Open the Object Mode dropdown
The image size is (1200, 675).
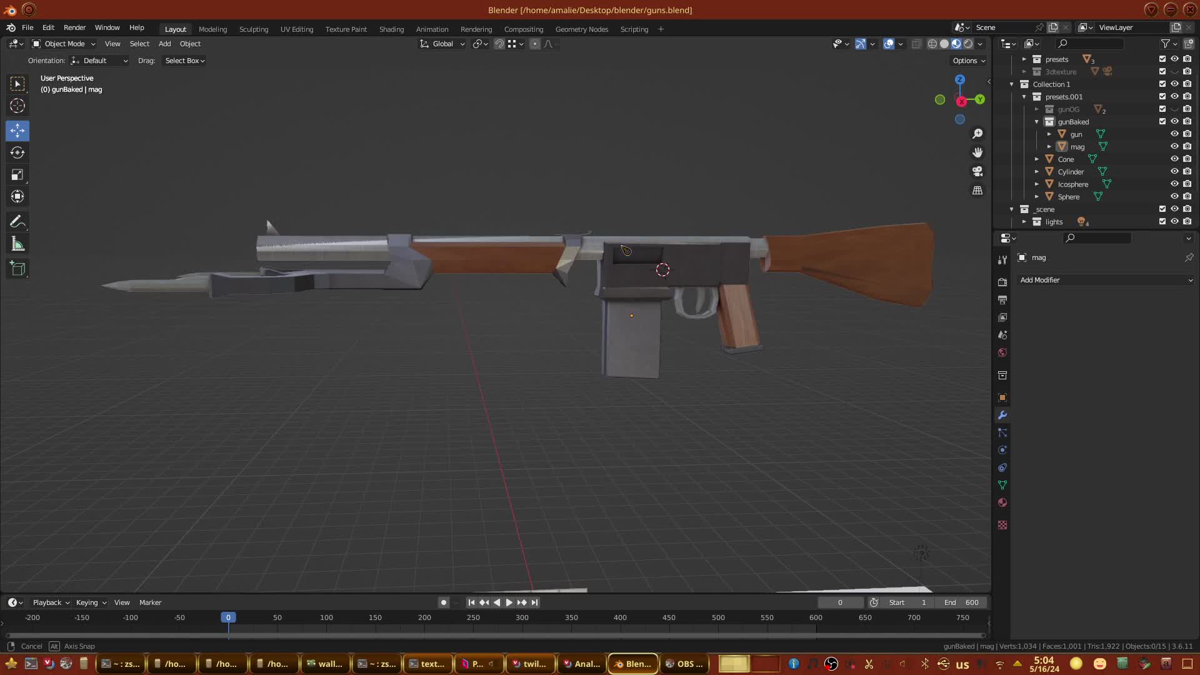point(64,44)
